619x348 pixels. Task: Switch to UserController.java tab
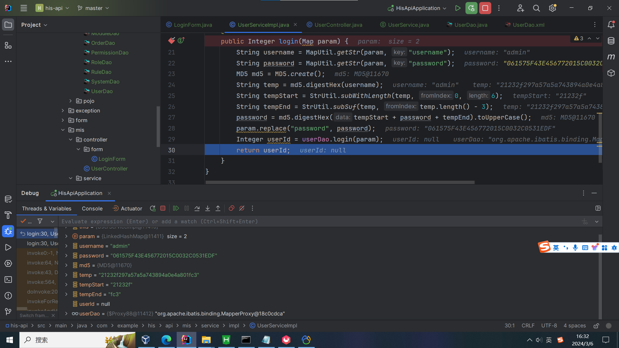point(335,25)
